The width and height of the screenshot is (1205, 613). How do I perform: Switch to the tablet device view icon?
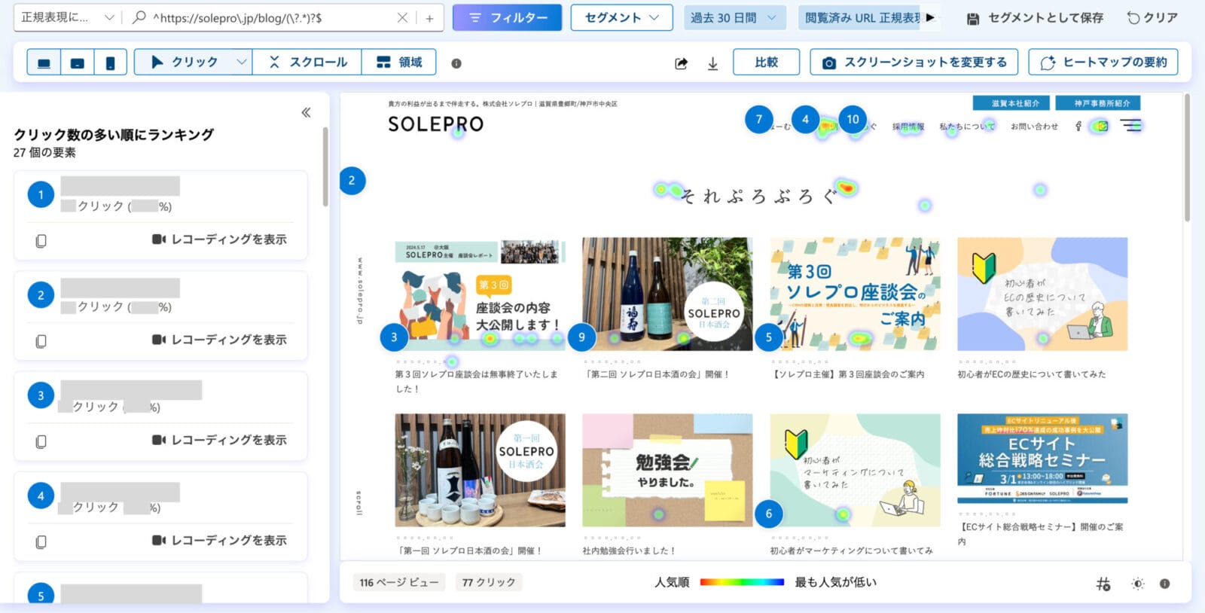coord(77,63)
